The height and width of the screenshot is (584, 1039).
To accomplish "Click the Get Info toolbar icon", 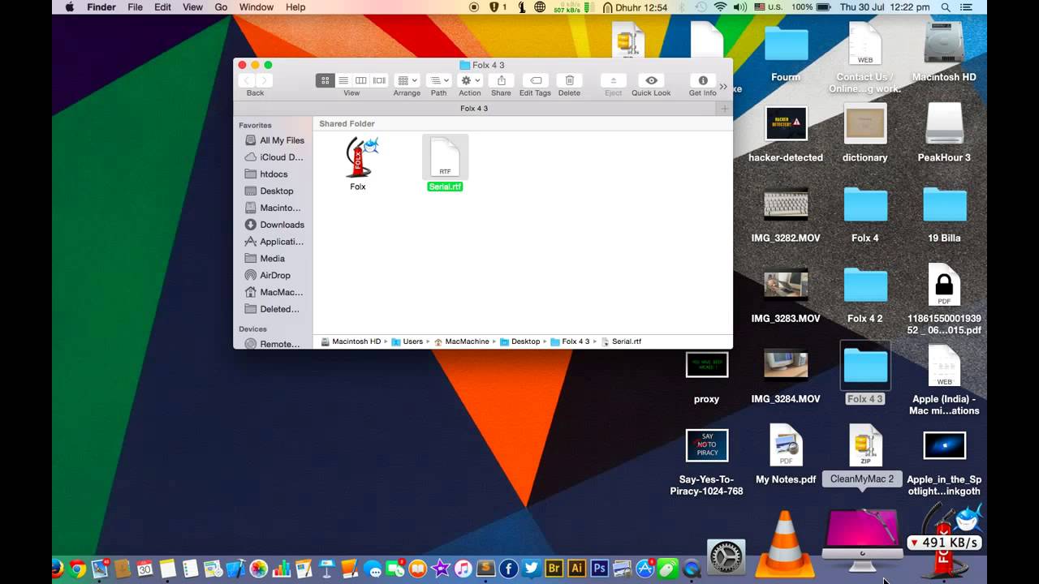I will tap(702, 80).
